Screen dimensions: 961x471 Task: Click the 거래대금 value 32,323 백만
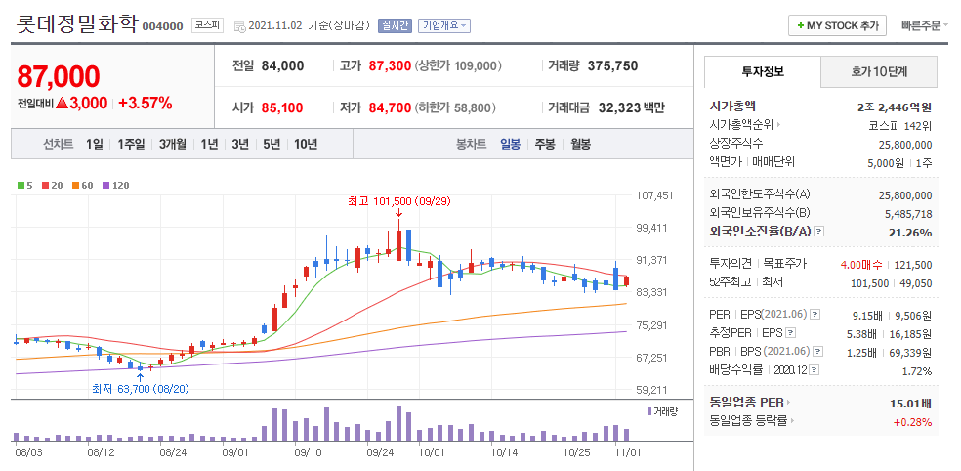[631, 107]
